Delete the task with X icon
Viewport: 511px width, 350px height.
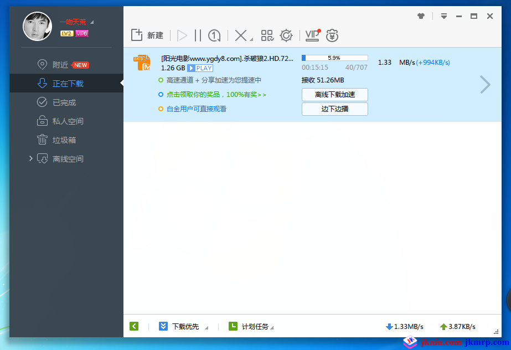(x=241, y=35)
